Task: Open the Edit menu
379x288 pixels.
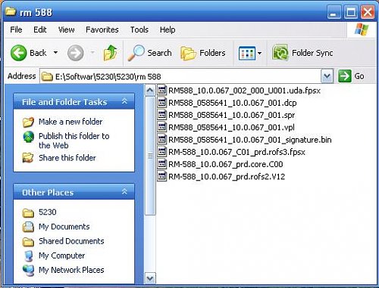Action: [x=40, y=29]
